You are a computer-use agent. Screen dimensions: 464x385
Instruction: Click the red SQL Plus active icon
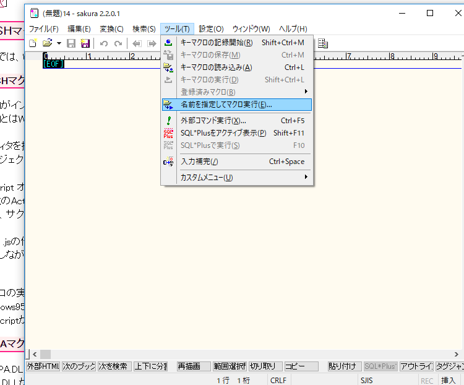pyautogui.click(x=168, y=133)
